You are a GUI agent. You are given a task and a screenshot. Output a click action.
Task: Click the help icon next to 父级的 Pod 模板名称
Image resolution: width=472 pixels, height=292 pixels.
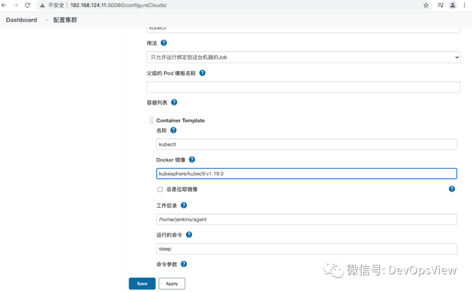tap(202, 73)
